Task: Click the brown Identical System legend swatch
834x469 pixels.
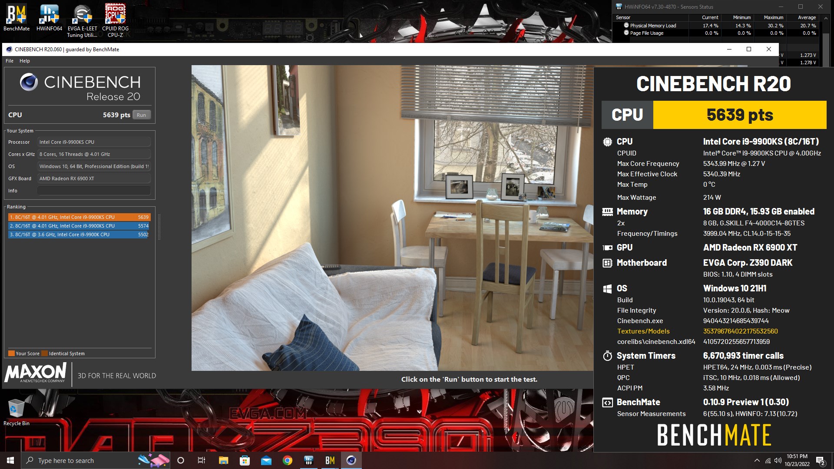Action: pos(44,353)
